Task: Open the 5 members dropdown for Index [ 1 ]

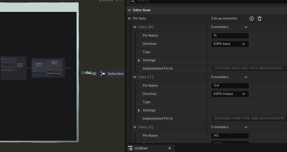Action: click(246, 77)
